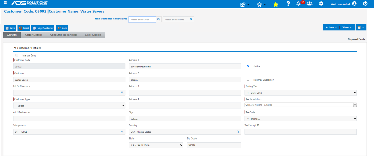The width and height of the screenshot is (374, 159).
Task: Switch to the General tab
Action: pos(12,35)
